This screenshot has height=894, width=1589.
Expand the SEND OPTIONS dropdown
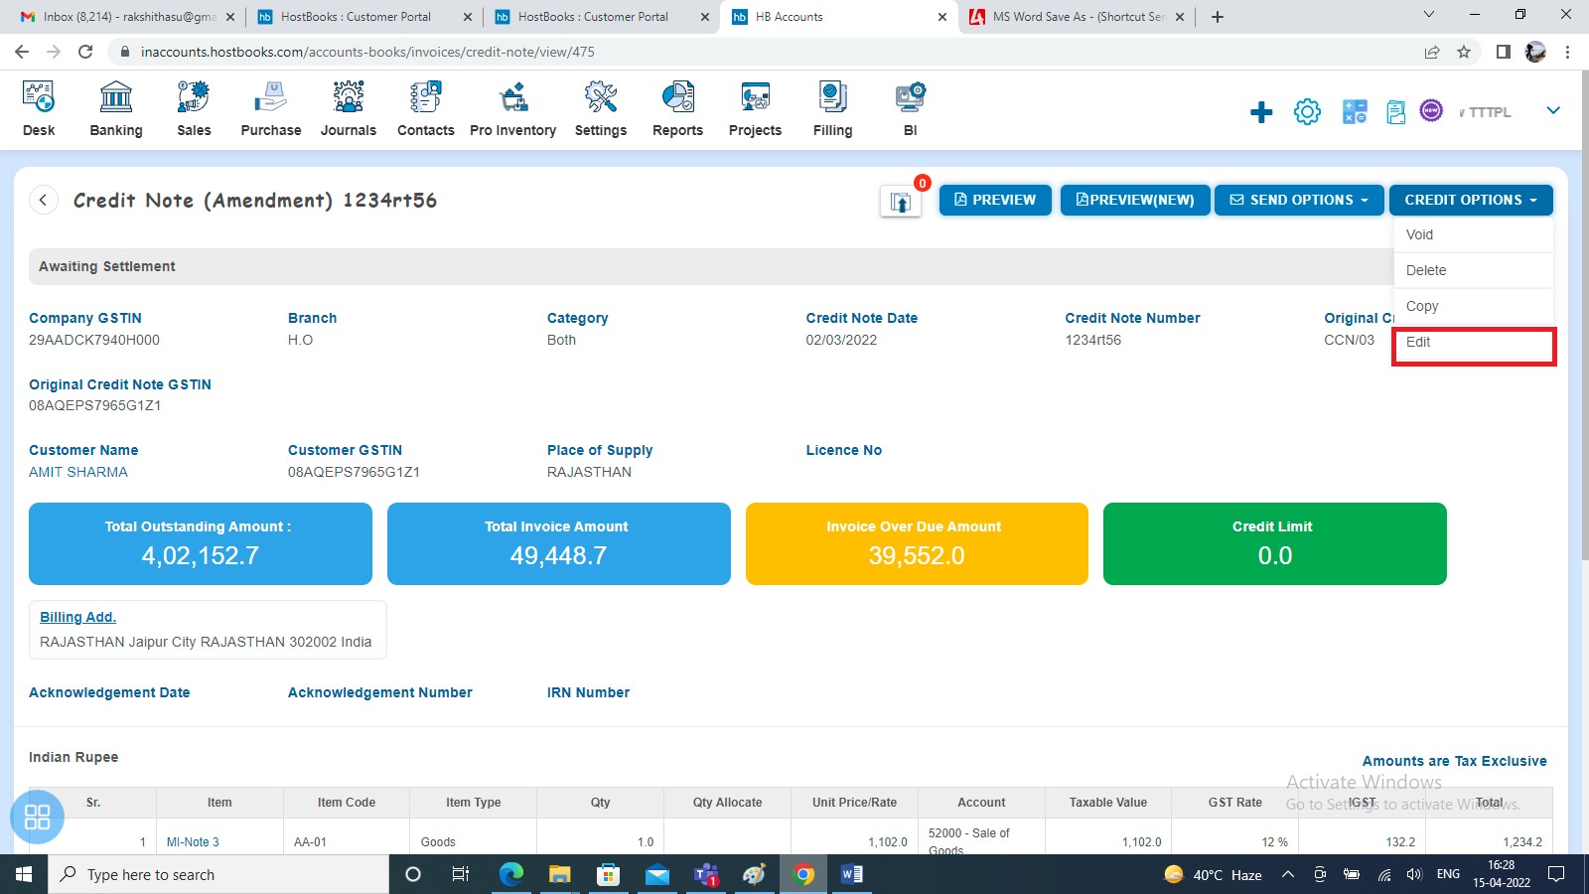tap(1299, 200)
